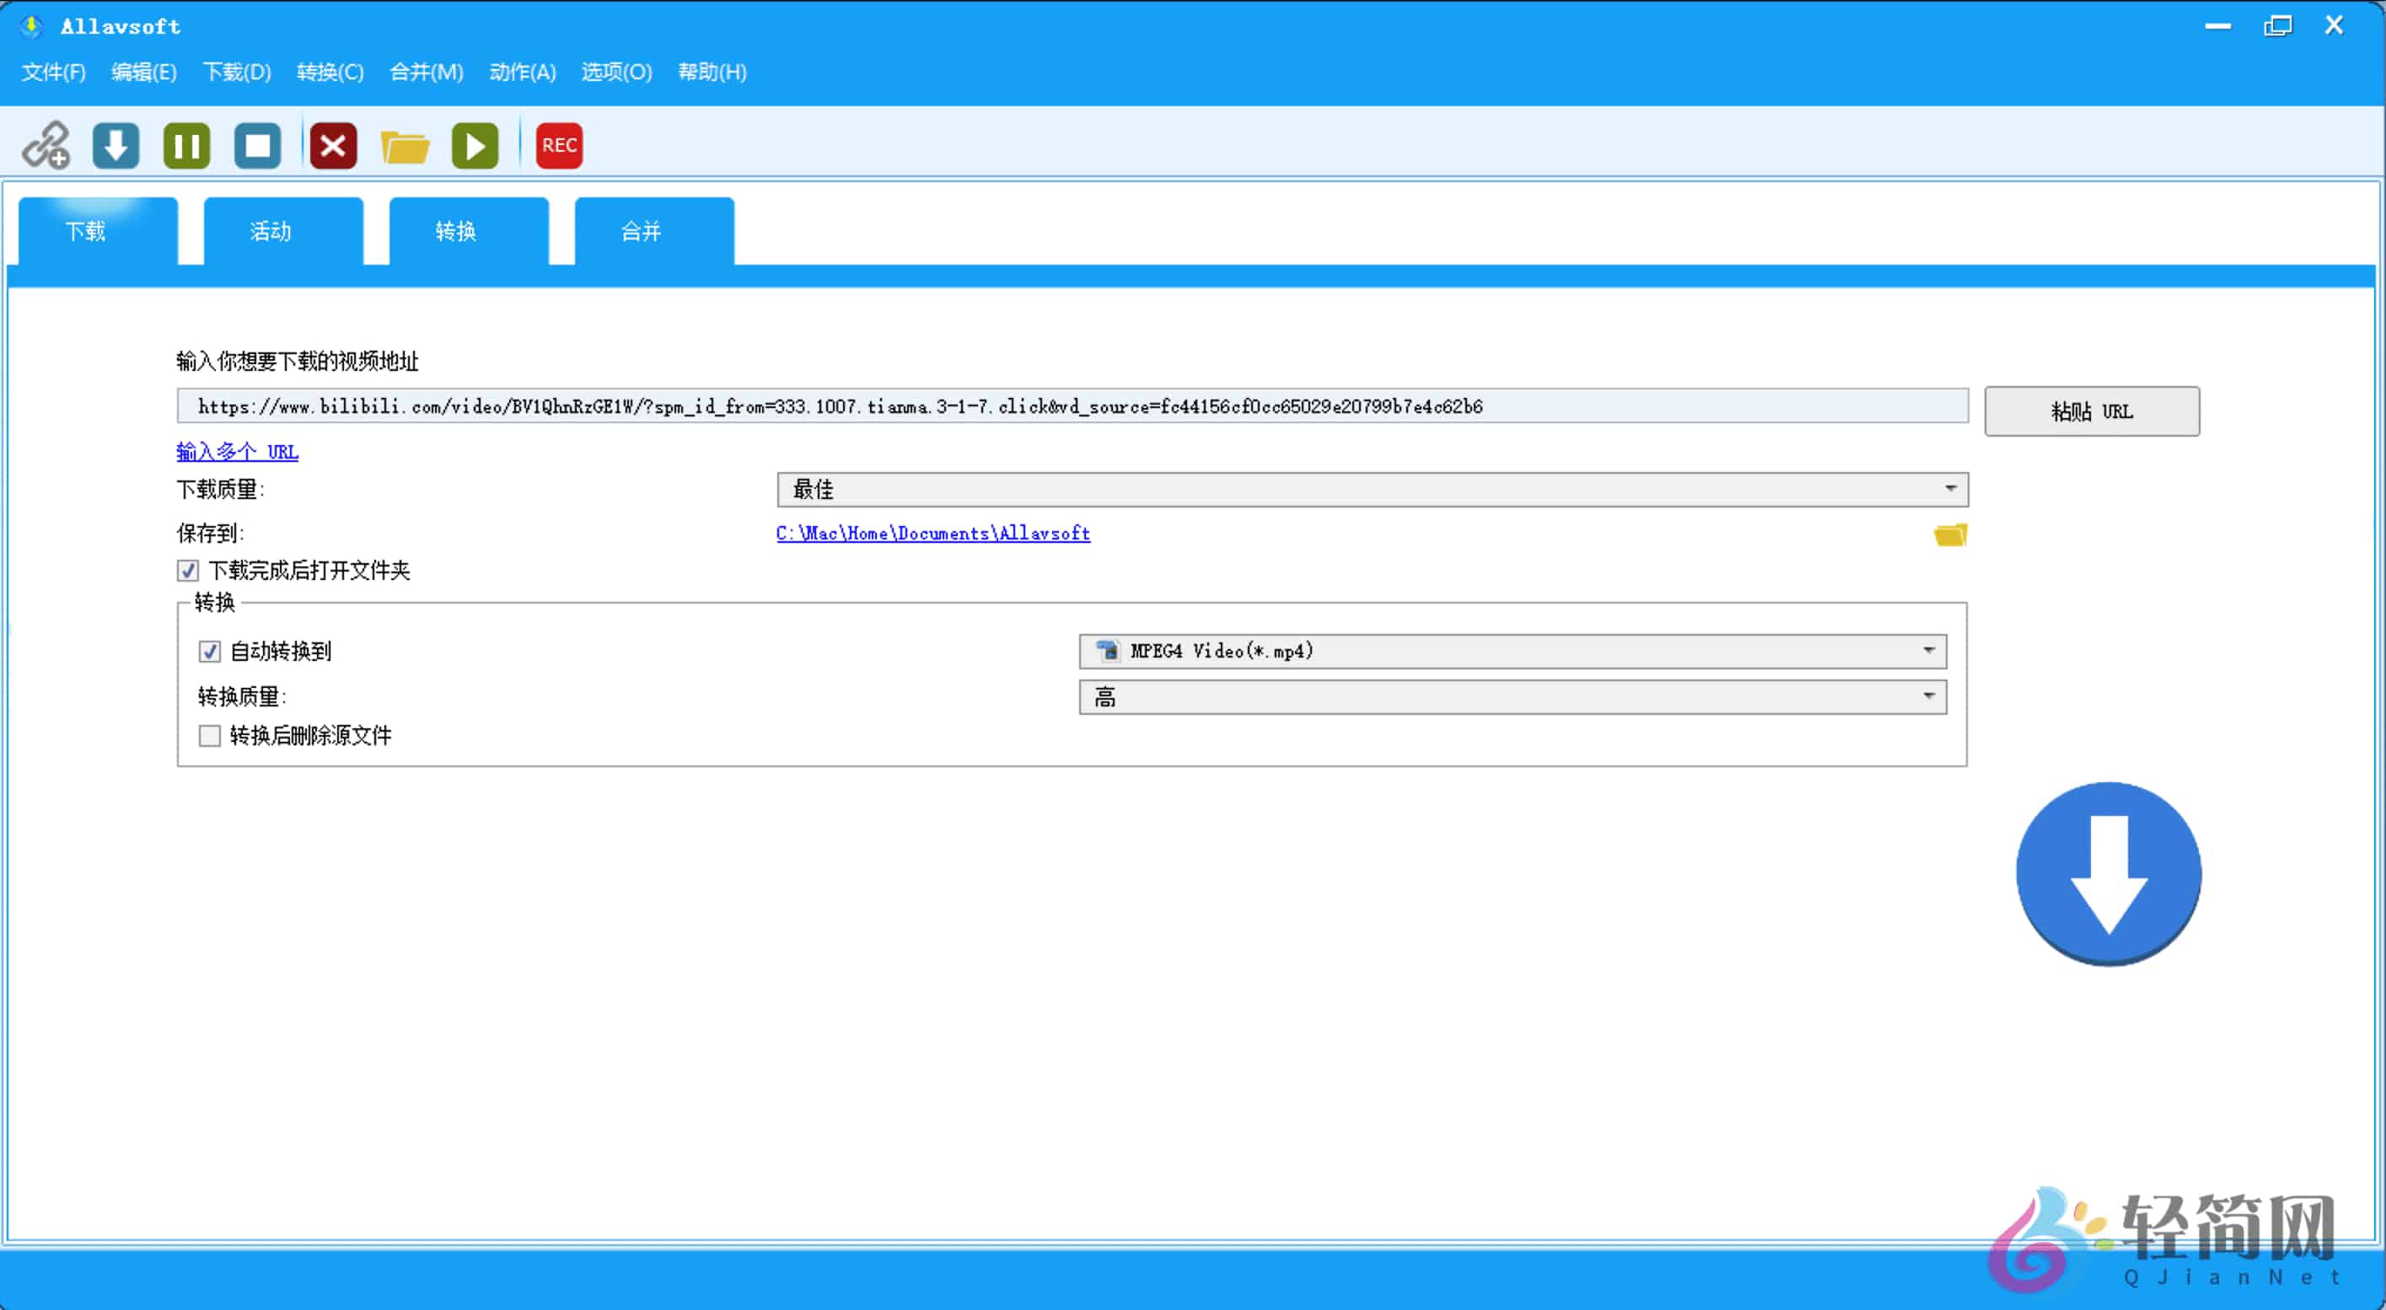Delete the task using the red X icon
The image size is (2386, 1310).
coord(332,145)
